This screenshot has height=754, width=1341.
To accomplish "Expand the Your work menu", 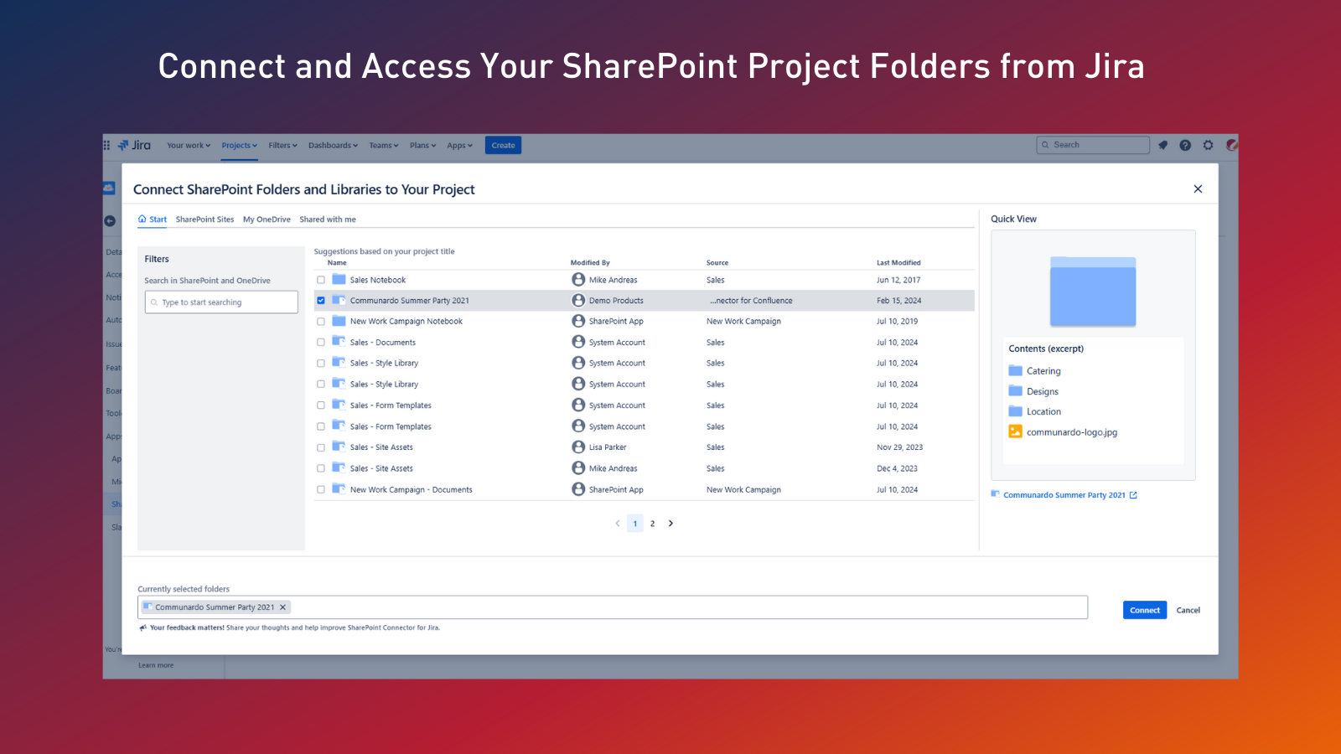I will click(189, 145).
